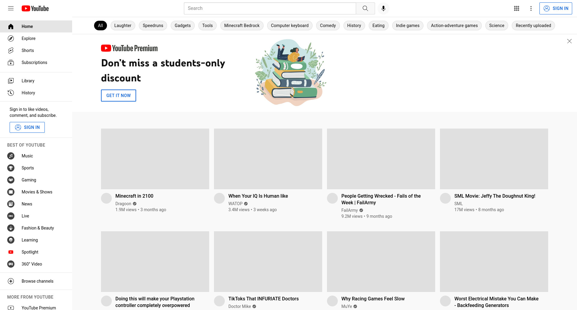
Task: Click the Shorts icon
Action: [11, 50]
